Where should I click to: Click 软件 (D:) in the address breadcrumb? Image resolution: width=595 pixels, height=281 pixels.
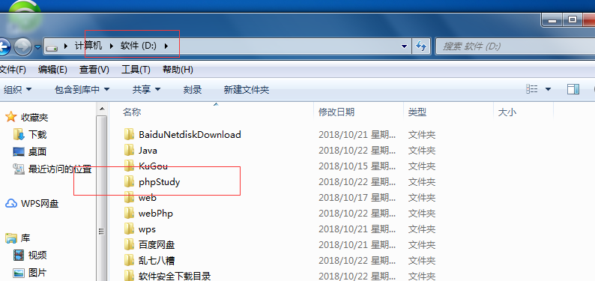click(x=139, y=46)
